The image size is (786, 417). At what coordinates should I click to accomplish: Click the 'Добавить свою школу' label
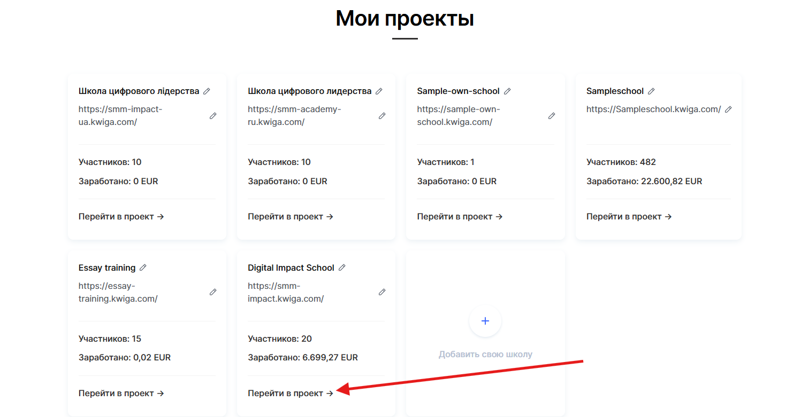tap(485, 355)
